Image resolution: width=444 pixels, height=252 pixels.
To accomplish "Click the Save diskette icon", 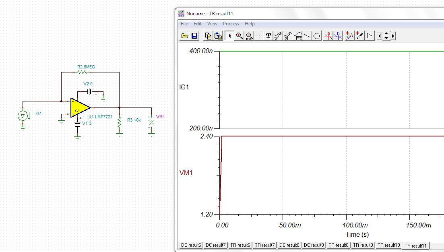I will 194,36.
